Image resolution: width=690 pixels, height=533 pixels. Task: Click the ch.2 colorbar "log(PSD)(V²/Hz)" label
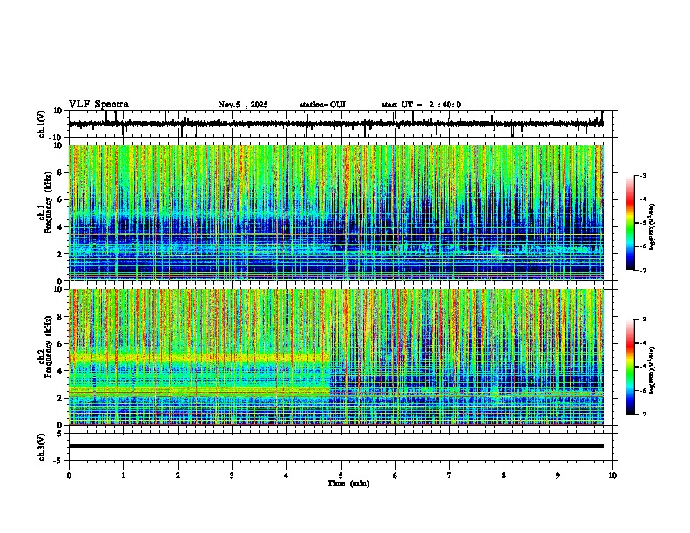click(x=652, y=370)
